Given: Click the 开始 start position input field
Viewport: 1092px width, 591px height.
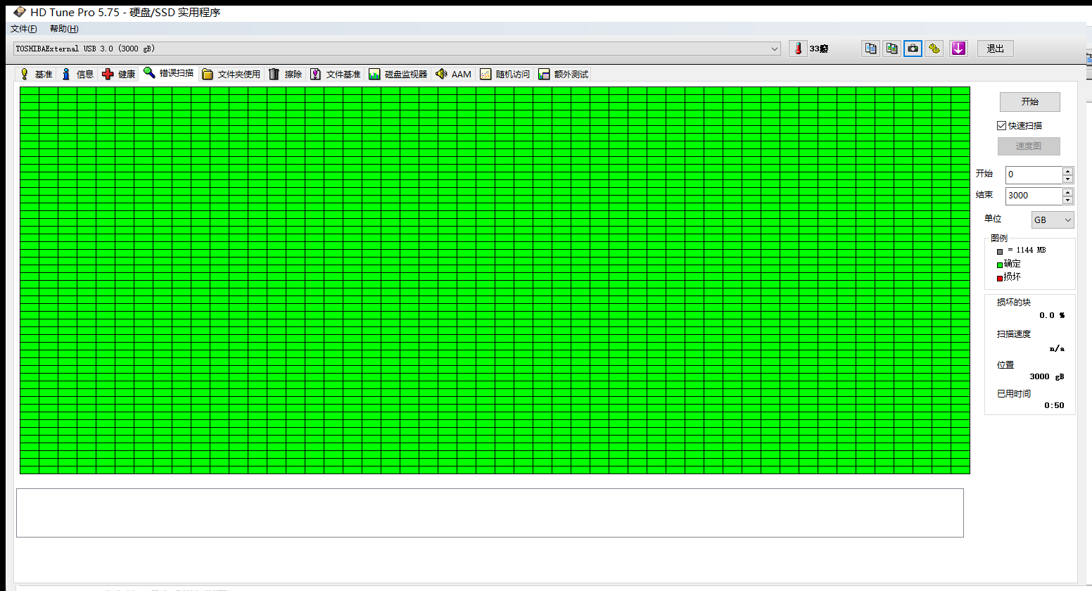Looking at the screenshot, I should coord(1034,174).
